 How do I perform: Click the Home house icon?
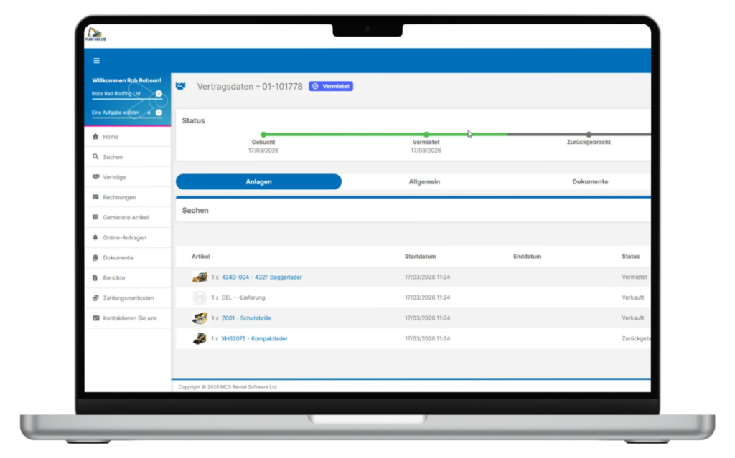[95, 137]
